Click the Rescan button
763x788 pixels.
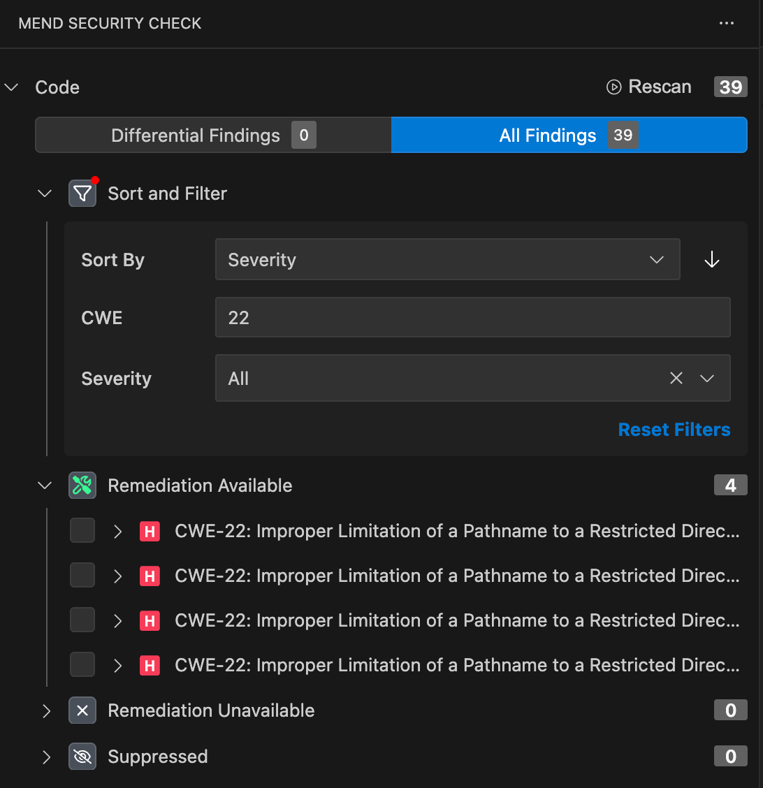point(649,87)
